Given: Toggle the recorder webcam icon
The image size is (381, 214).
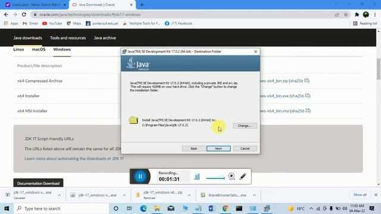Looking at the screenshot, I should pos(232,177).
